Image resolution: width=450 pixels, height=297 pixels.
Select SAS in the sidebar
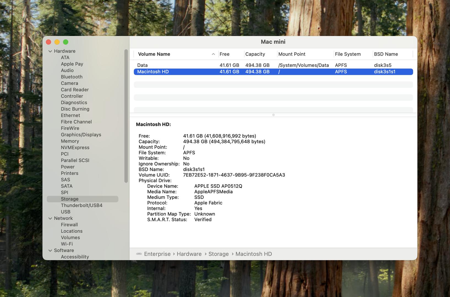(66, 180)
